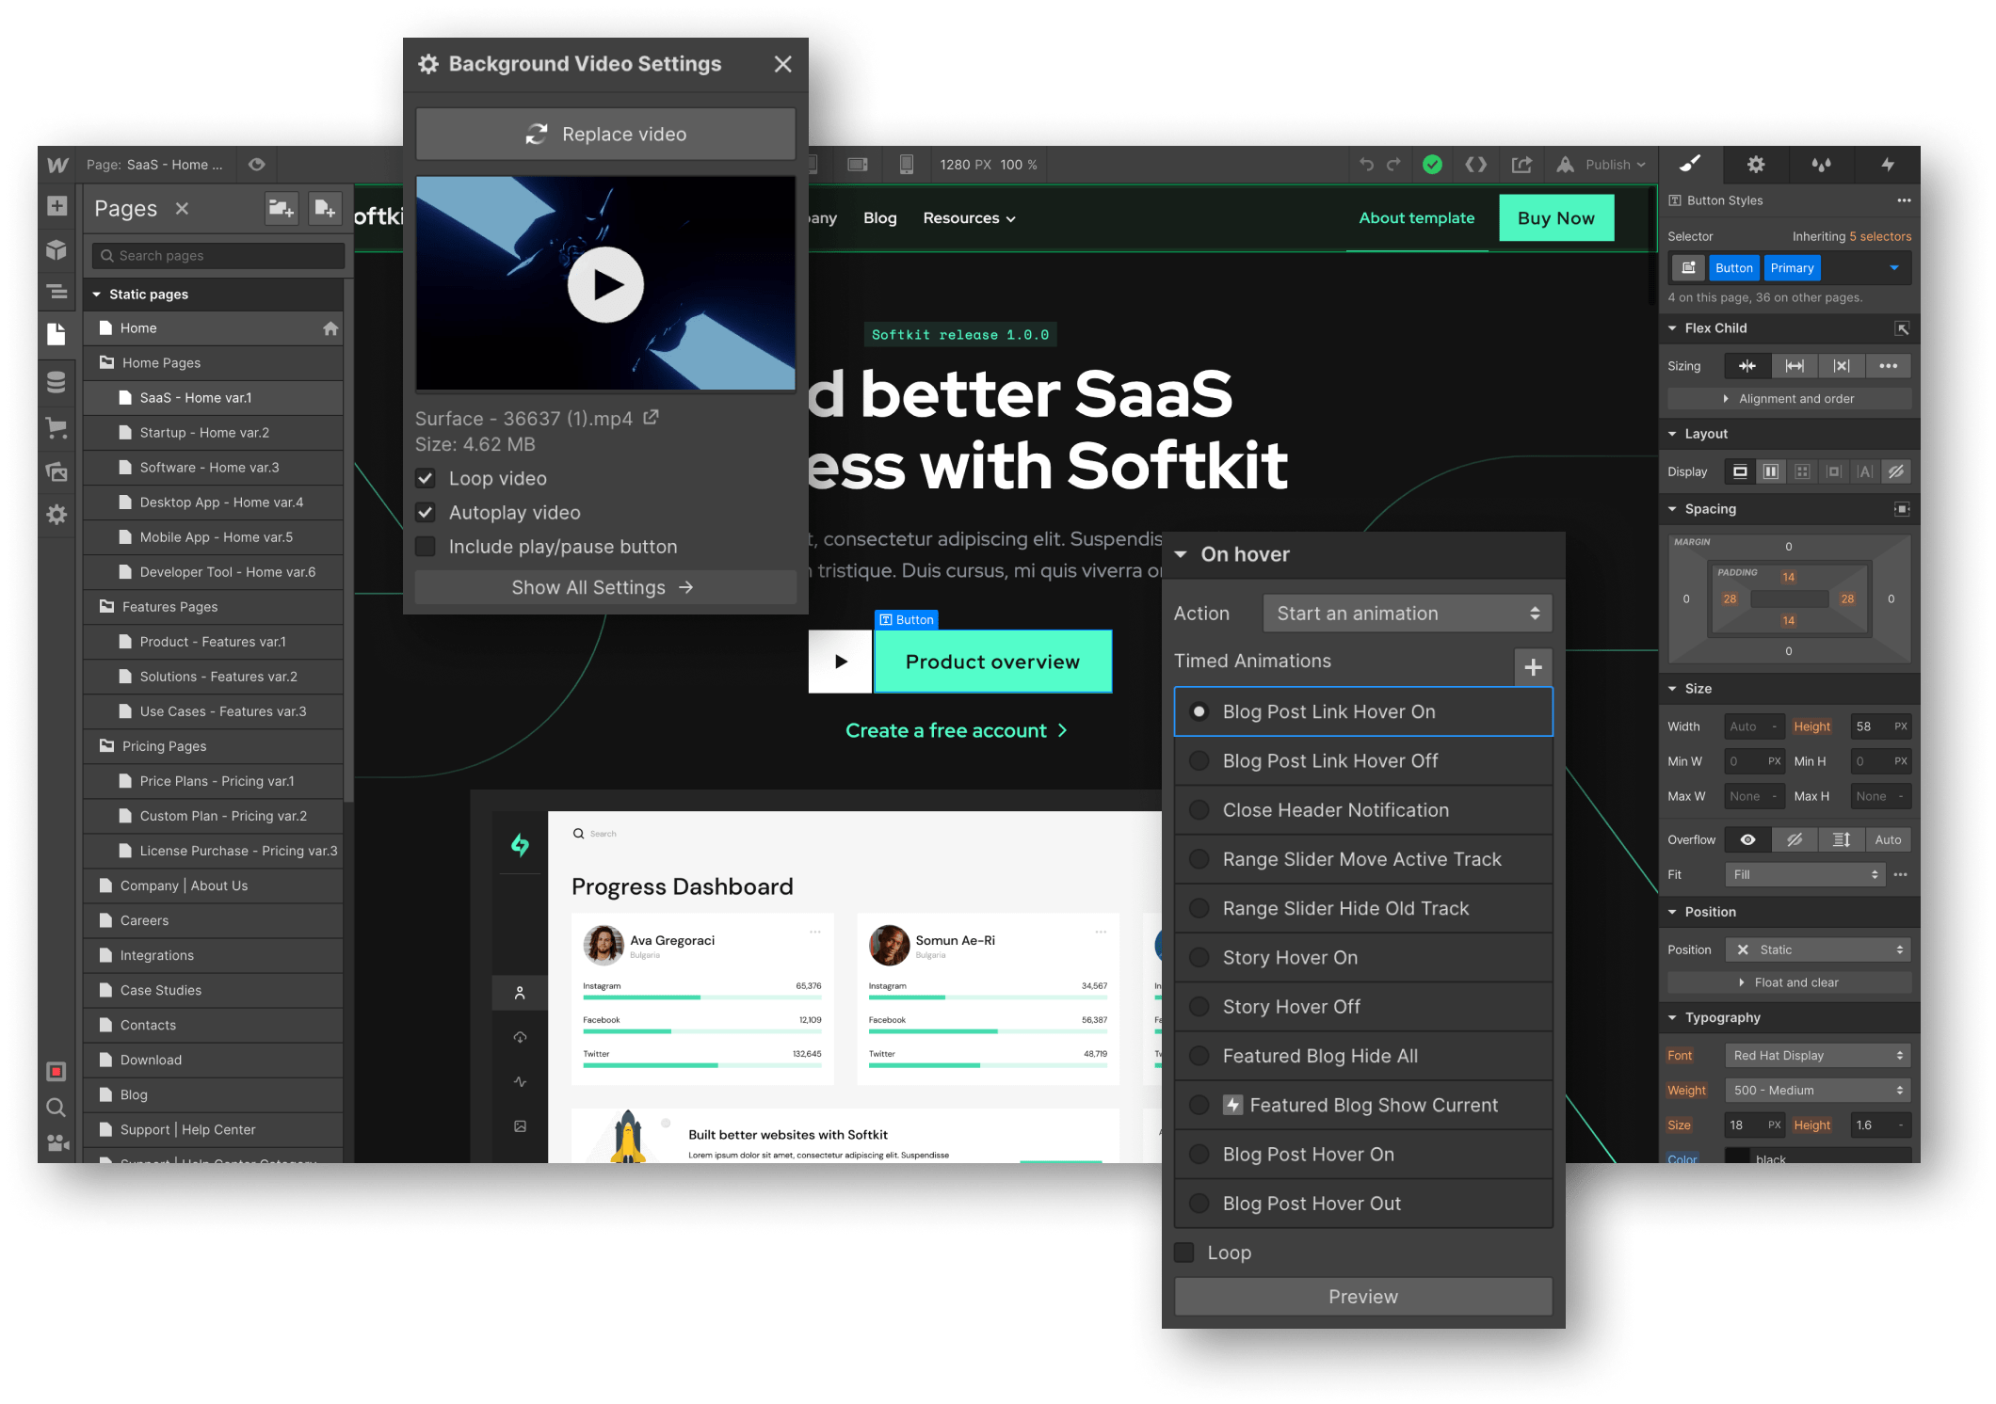Click the Buy Now button
This screenshot has width=1996, height=1404.
1556,218
